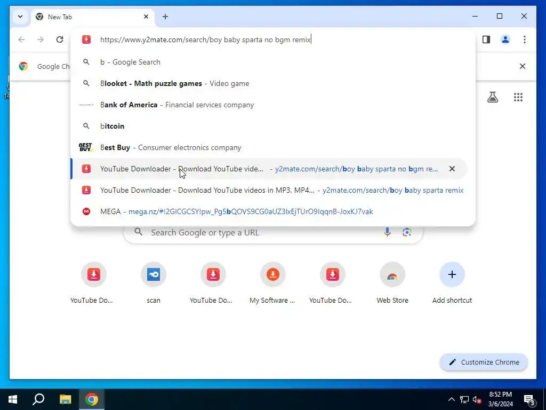Toggle the Chrome side panel icon
546x410 pixels.
click(486, 40)
